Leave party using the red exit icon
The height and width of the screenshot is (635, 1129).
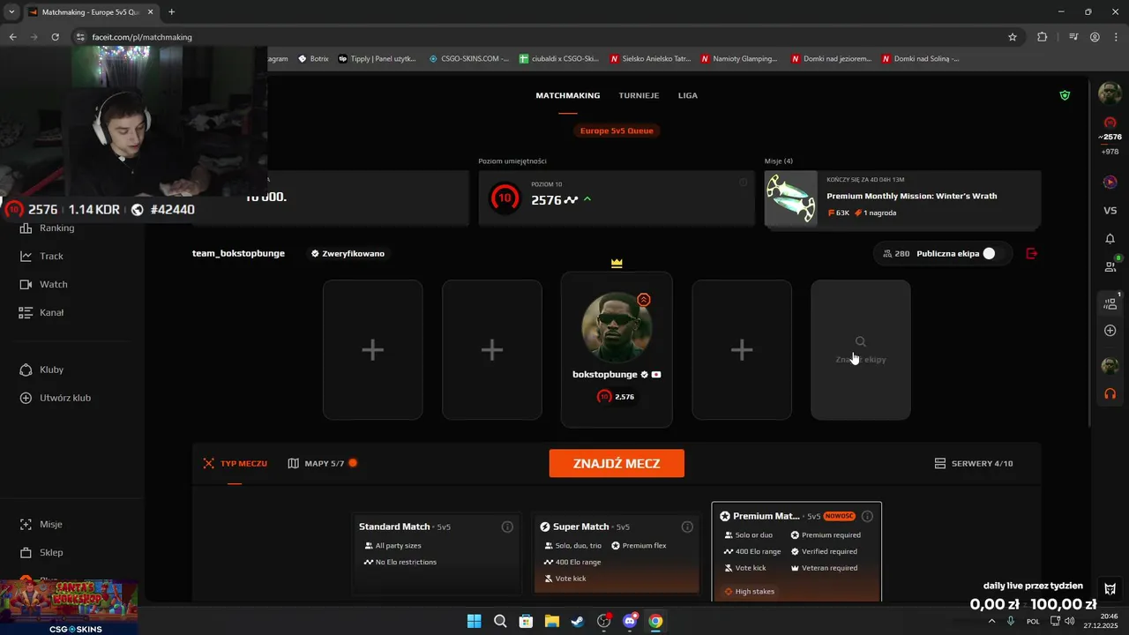point(1032,253)
